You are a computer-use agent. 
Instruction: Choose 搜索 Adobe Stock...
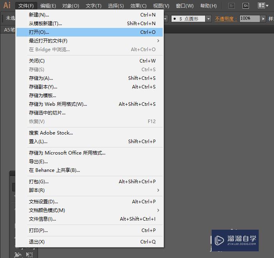[89, 133]
